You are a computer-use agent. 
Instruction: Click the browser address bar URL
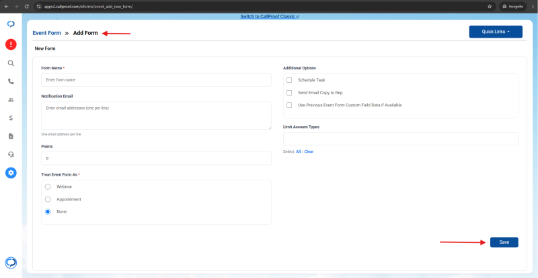89,7
